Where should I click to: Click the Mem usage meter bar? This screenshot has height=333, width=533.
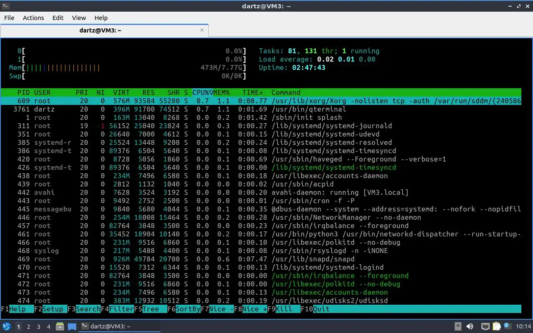(x=127, y=67)
